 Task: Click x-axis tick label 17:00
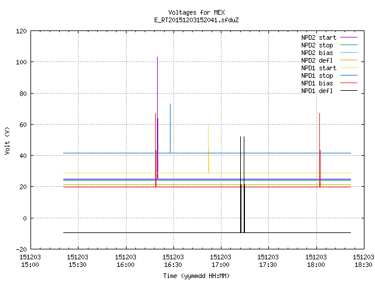coord(220,265)
